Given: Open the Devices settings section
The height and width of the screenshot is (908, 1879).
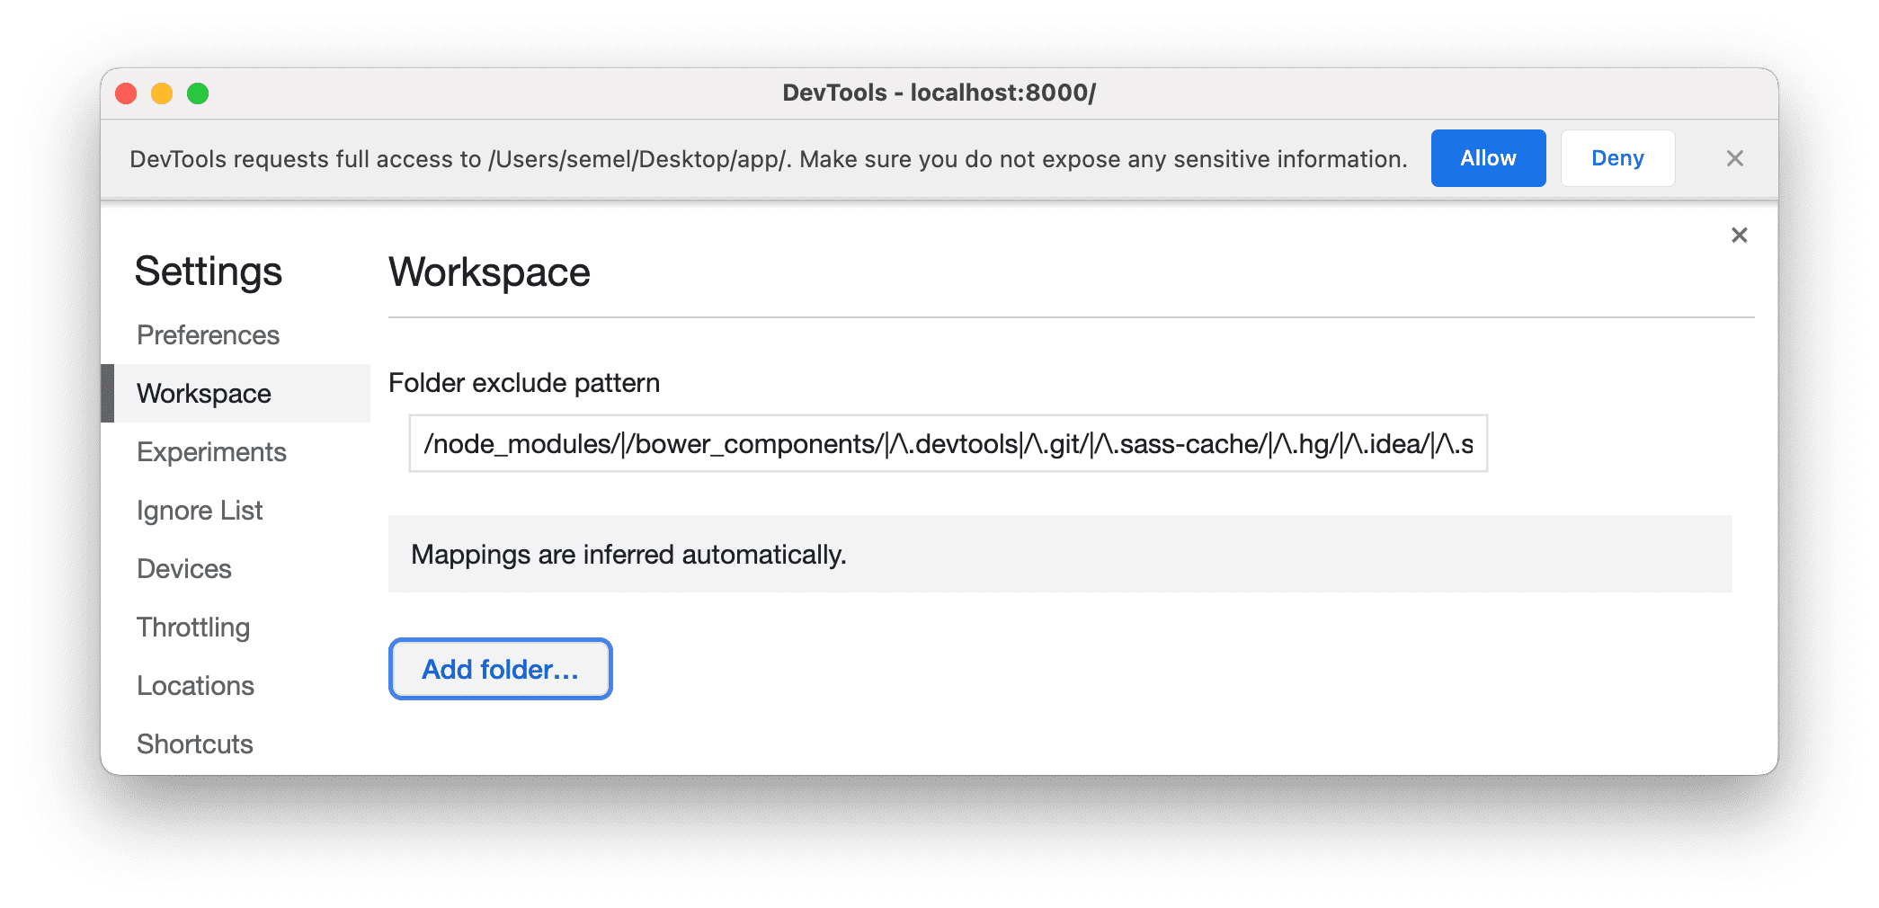Looking at the screenshot, I should 183,568.
